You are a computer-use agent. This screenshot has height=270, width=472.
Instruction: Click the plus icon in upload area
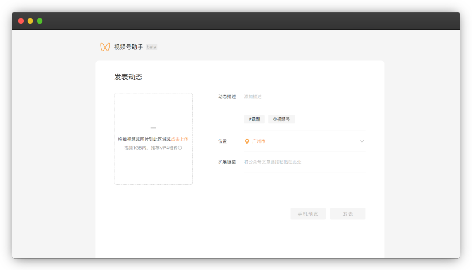coord(153,128)
